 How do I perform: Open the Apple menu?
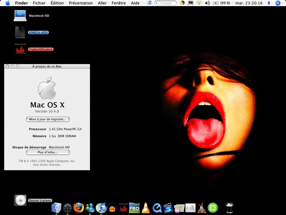pos(8,3)
